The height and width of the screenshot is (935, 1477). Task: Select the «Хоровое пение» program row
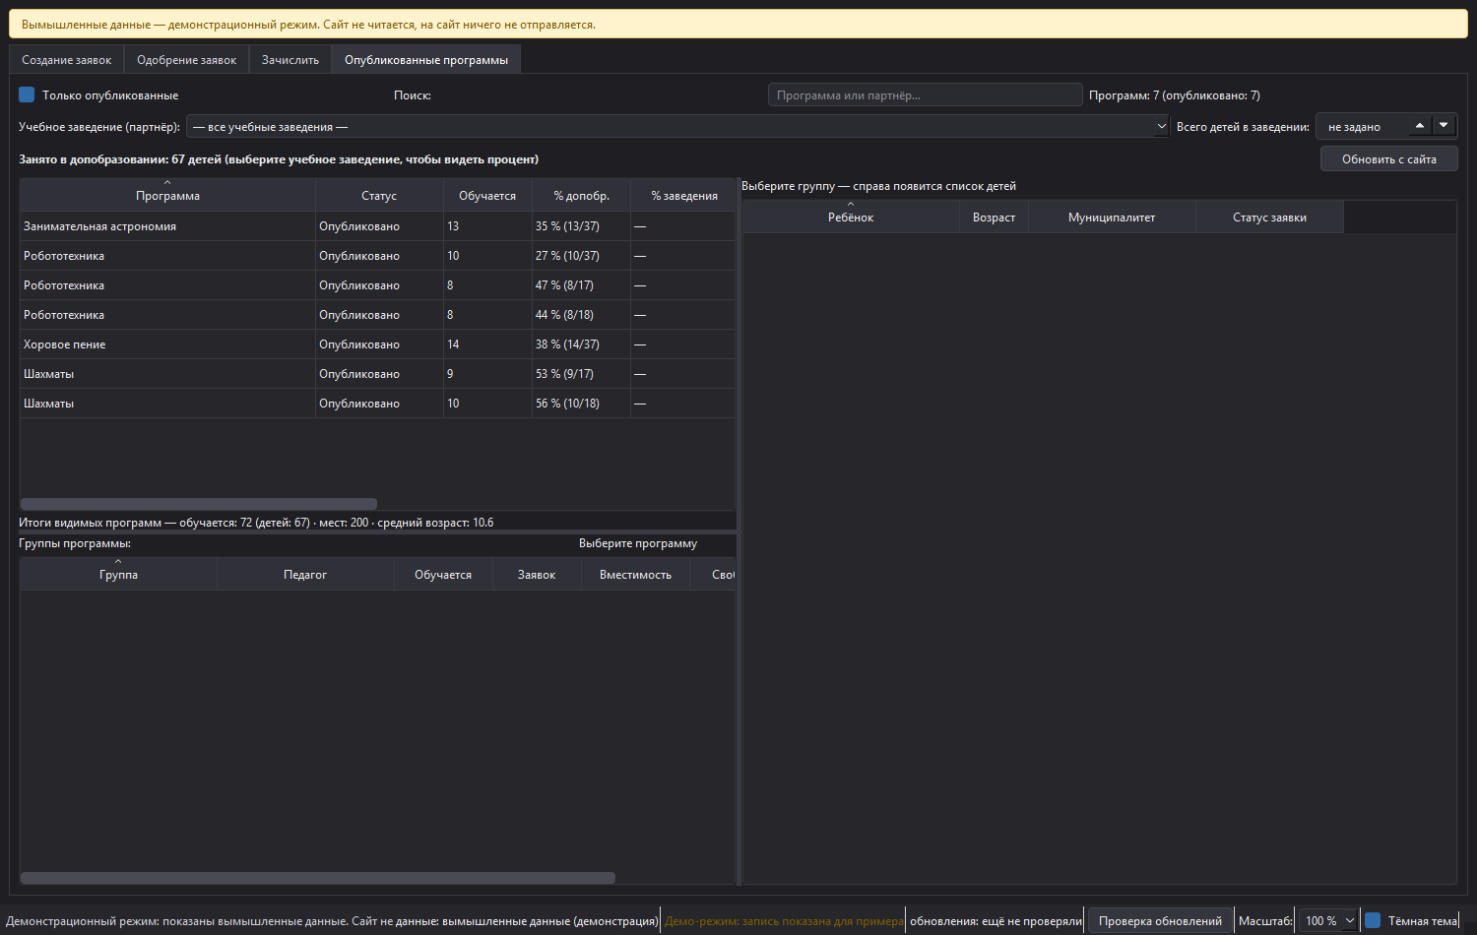(377, 344)
